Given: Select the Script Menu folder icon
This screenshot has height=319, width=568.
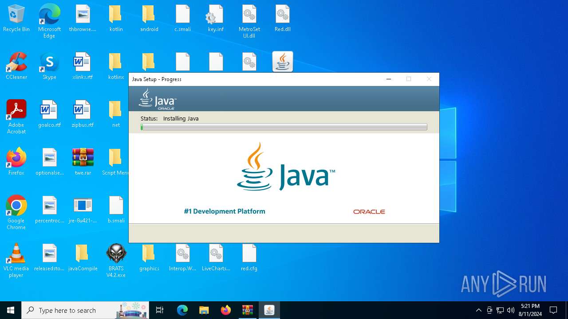Looking at the screenshot, I should coord(115,162).
